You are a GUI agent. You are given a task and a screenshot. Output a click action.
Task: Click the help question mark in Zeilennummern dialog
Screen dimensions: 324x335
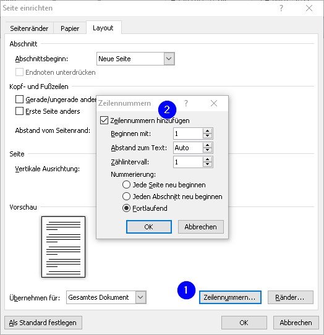(x=186, y=103)
